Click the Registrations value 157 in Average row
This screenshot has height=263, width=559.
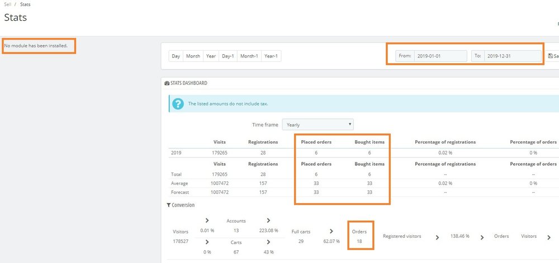[263, 183]
